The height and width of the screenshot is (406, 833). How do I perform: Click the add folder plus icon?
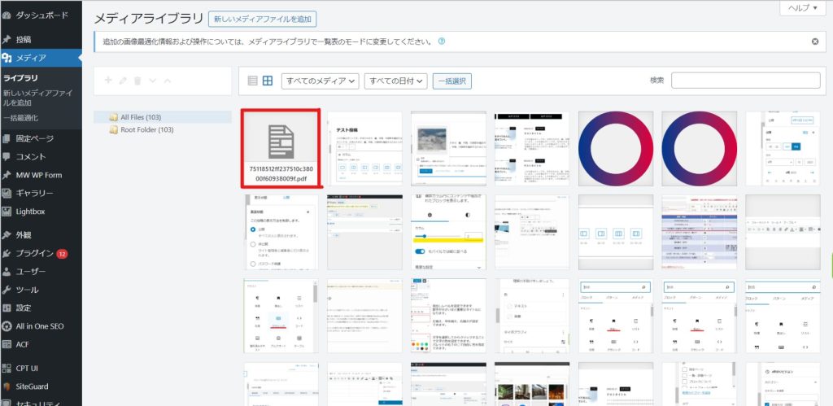(107, 81)
